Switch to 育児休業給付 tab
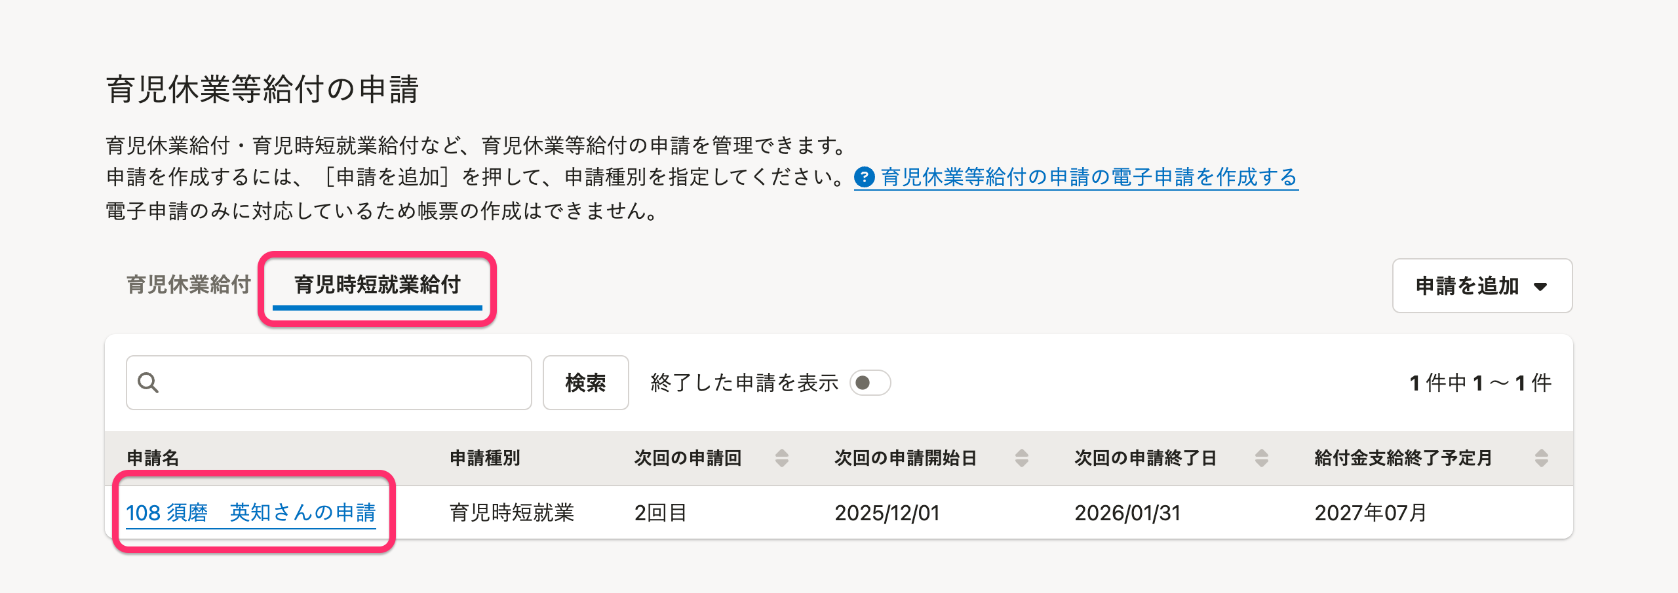The image size is (1678, 593). (x=189, y=284)
